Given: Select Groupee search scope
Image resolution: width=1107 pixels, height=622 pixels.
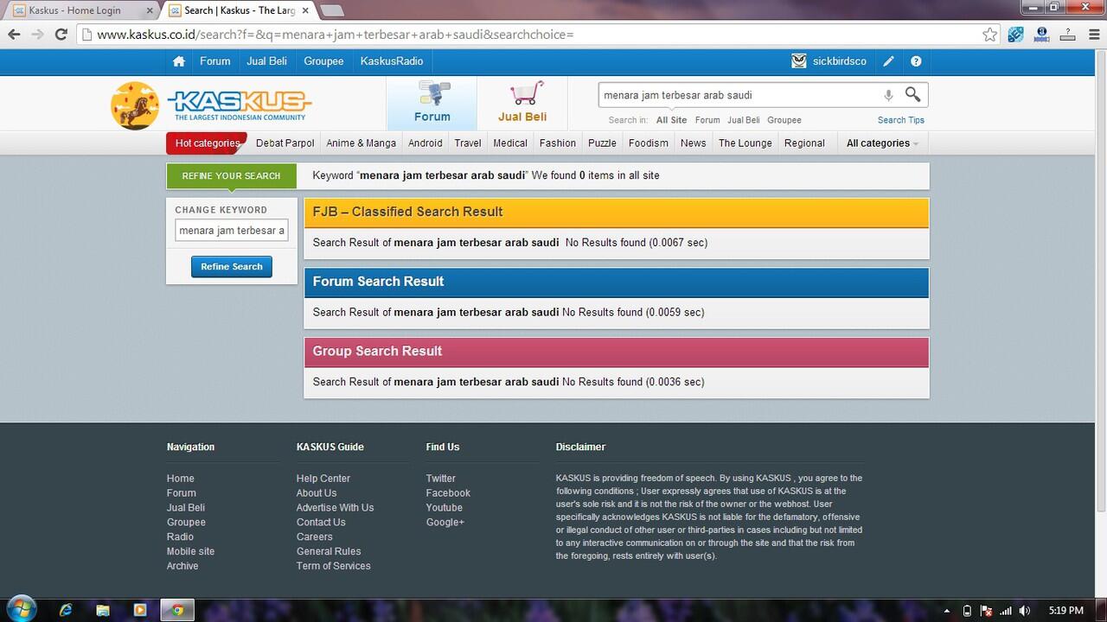Looking at the screenshot, I should [x=784, y=120].
